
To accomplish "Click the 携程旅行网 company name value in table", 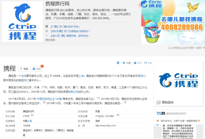I will coord(29,111).
